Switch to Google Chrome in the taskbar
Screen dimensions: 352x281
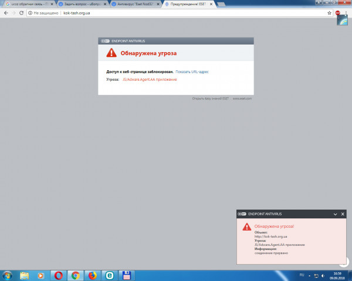[76, 275]
